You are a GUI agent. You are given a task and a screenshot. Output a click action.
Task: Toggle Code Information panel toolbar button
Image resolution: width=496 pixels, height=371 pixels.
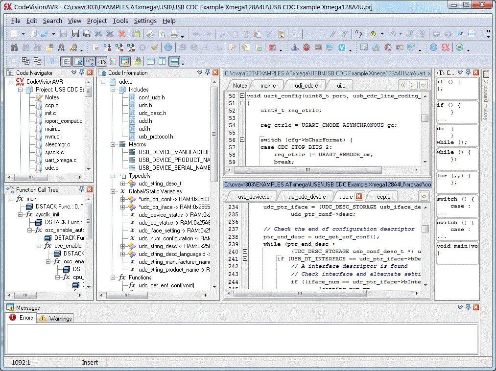click(x=78, y=61)
